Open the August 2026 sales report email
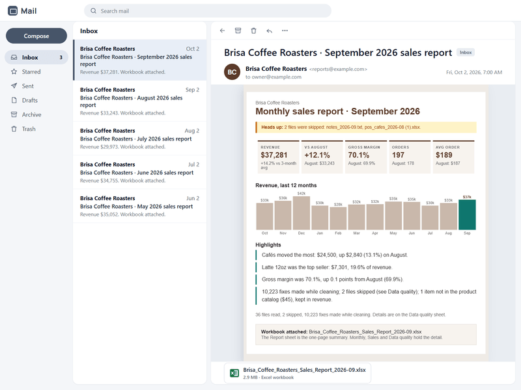Viewport: 521px width, 390px height. (x=139, y=101)
